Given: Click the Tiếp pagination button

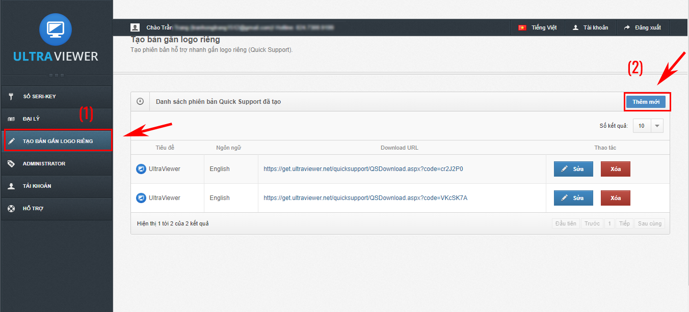Looking at the screenshot, I should 624,223.
